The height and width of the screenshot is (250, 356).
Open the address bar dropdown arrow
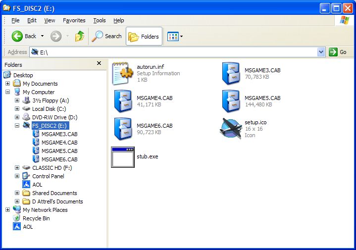tap(321, 52)
